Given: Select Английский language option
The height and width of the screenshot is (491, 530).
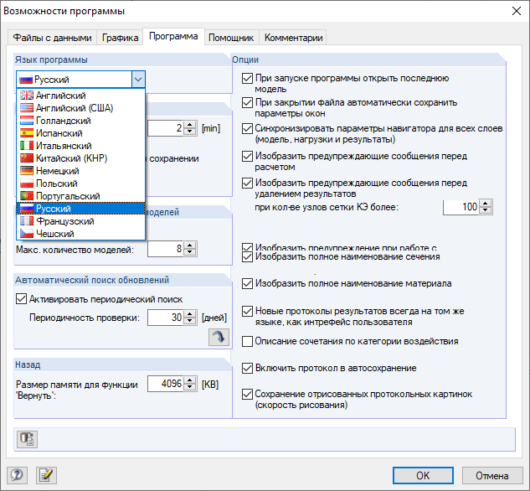Looking at the screenshot, I should tap(81, 96).
